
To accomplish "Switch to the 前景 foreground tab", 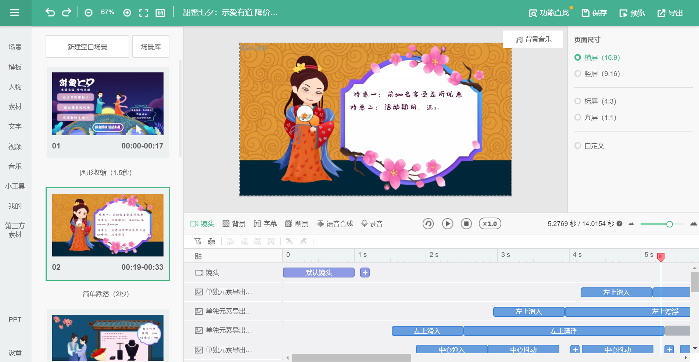I will coord(297,223).
